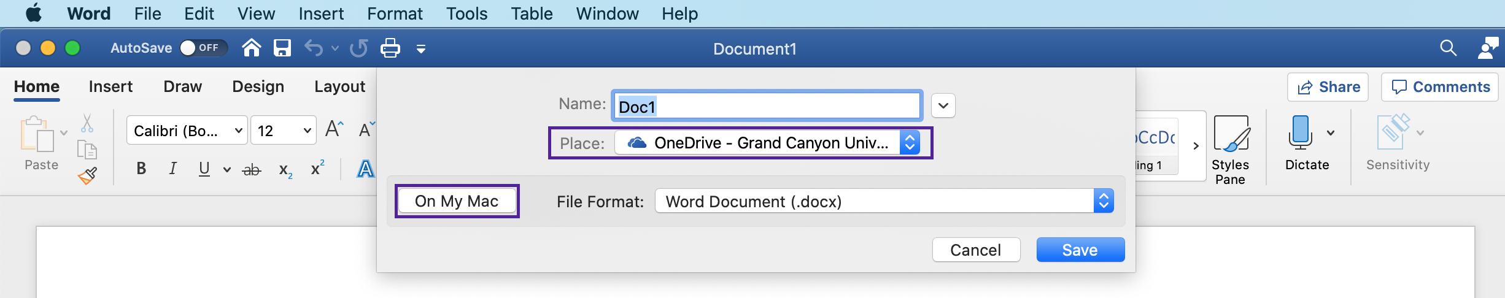The width and height of the screenshot is (1505, 298).
Task: Click the Save floppy disk icon
Action: [282, 48]
